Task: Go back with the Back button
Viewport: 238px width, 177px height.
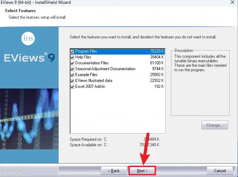Action: [x=114, y=171]
